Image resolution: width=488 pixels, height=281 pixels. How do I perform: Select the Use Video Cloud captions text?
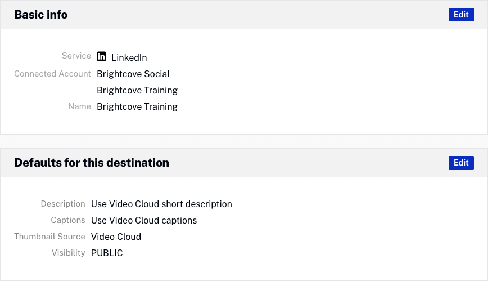144,220
